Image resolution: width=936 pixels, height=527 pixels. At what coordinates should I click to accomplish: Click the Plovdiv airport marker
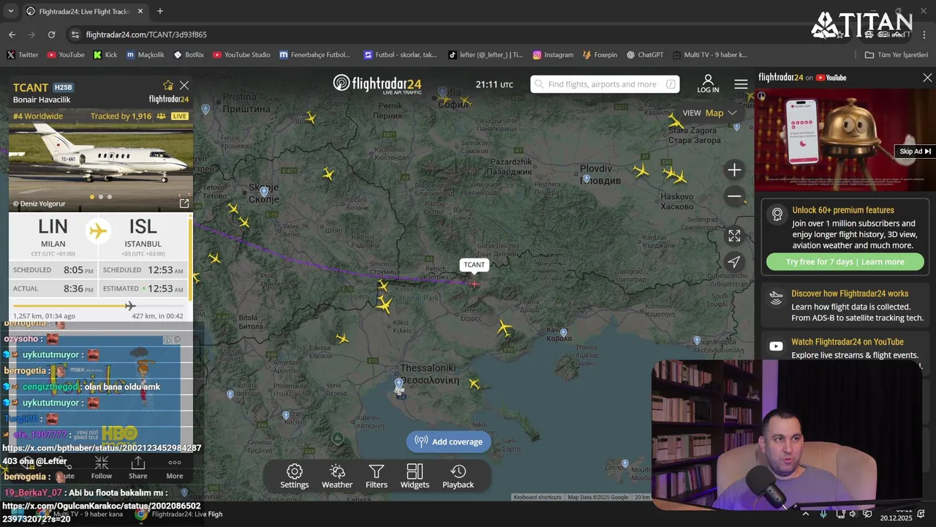586,179
